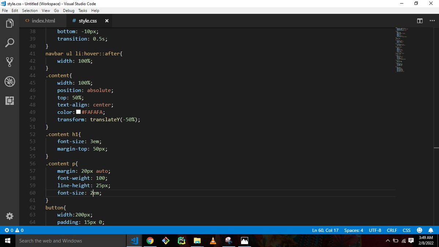Click the smiley feedback icon in status bar

click(x=419, y=230)
